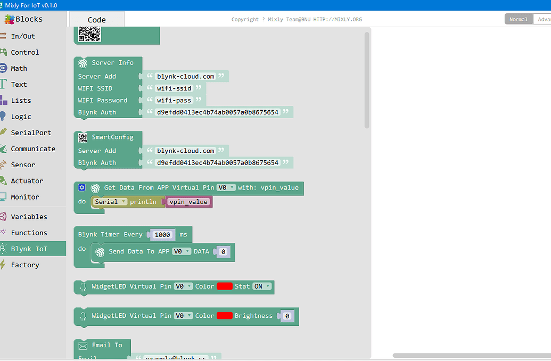Edit the wifi-pass text field

tap(174, 100)
